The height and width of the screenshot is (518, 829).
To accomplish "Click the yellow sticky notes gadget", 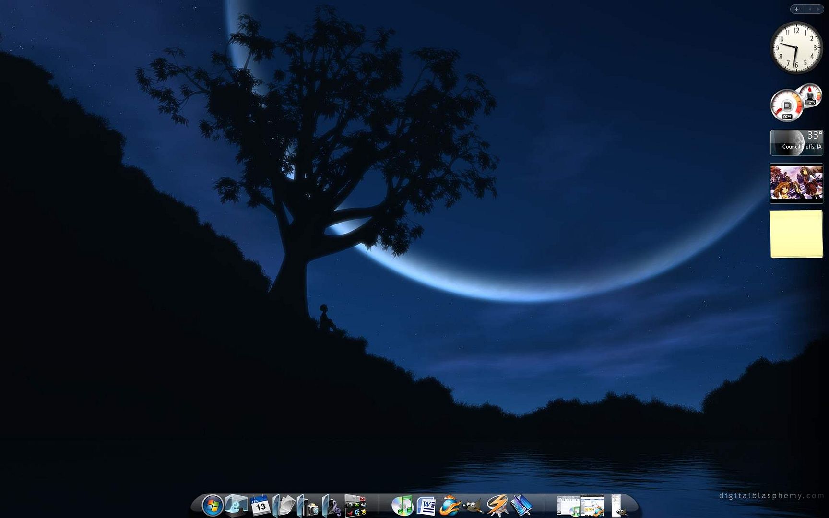I will pos(796,234).
